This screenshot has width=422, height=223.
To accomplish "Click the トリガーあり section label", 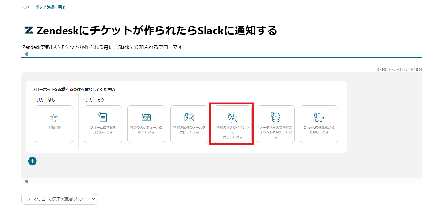I will pos(93,100).
